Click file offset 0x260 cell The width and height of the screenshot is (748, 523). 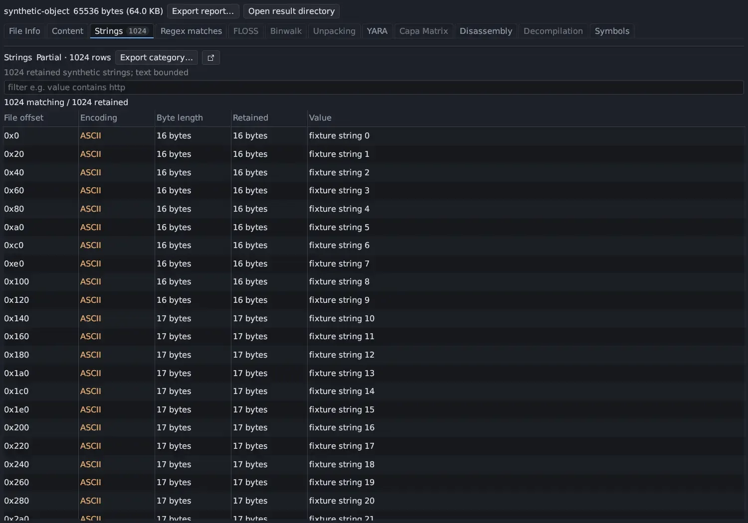(16, 482)
